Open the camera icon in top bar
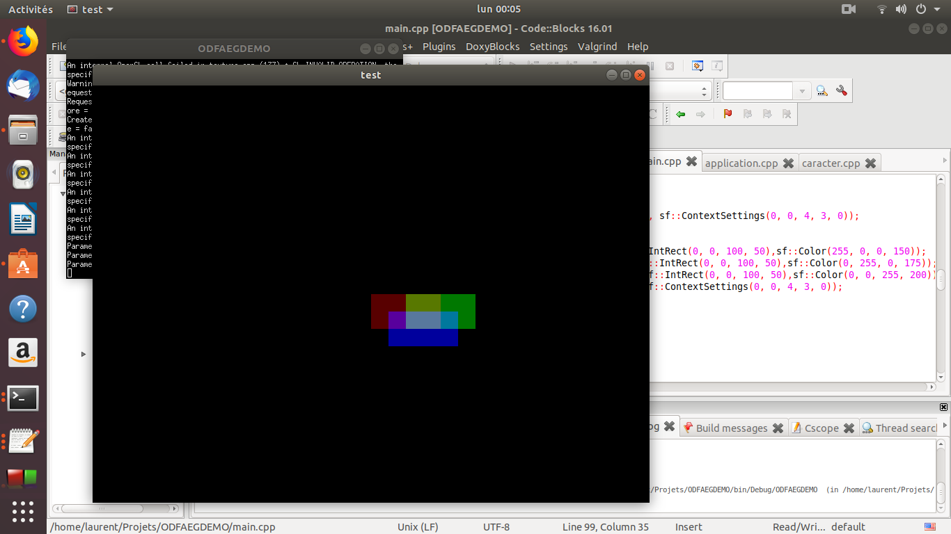The width and height of the screenshot is (951, 534). pos(849,9)
